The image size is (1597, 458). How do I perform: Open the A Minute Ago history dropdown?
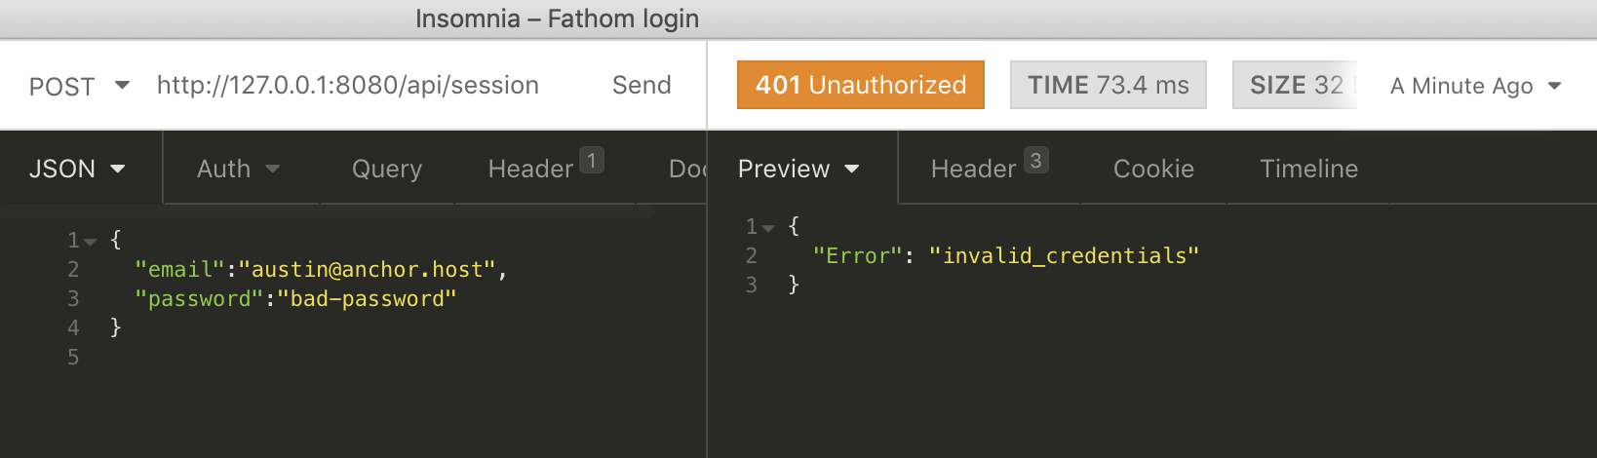(x=1475, y=86)
